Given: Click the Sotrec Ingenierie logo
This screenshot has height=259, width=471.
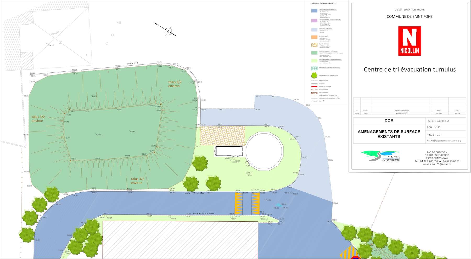Looking at the screenshot, I should tap(381, 156).
